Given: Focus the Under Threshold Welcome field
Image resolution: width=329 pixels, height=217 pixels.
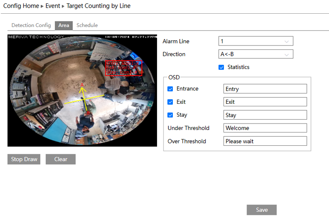Looking at the screenshot, I should click(265, 128).
